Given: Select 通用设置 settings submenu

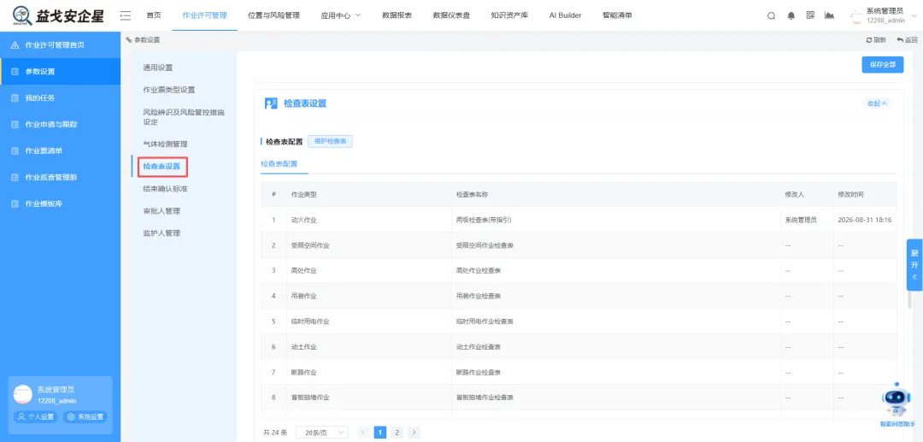Looking at the screenshot, I should click(158, 68).
